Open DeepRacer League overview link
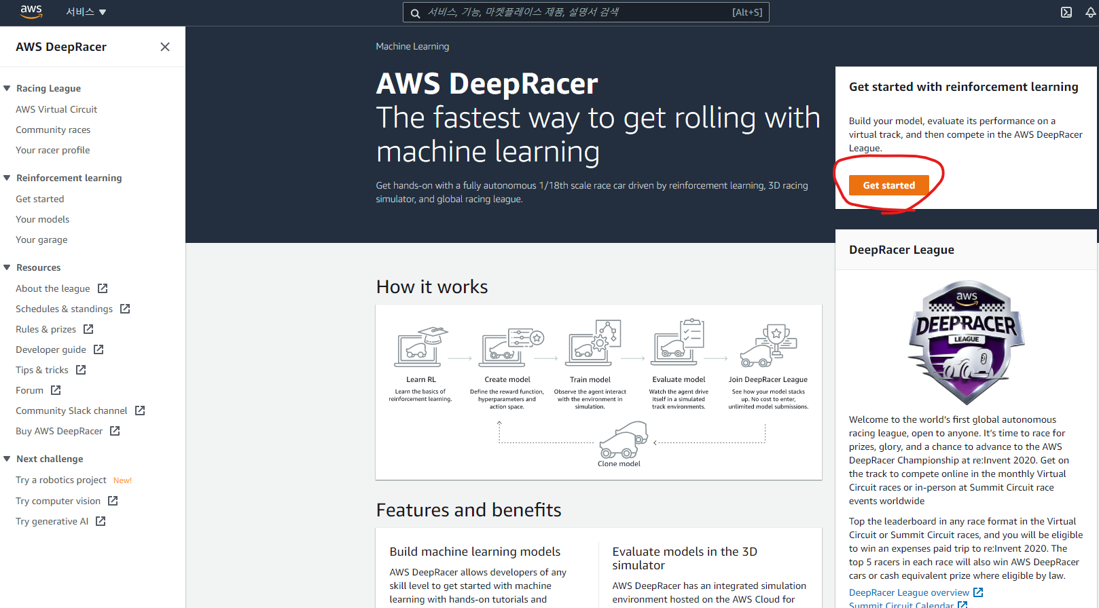Screen dimensions: 1099x608 (x=909, y=592)
